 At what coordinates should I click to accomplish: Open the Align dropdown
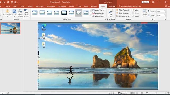[x=136, y=10]
